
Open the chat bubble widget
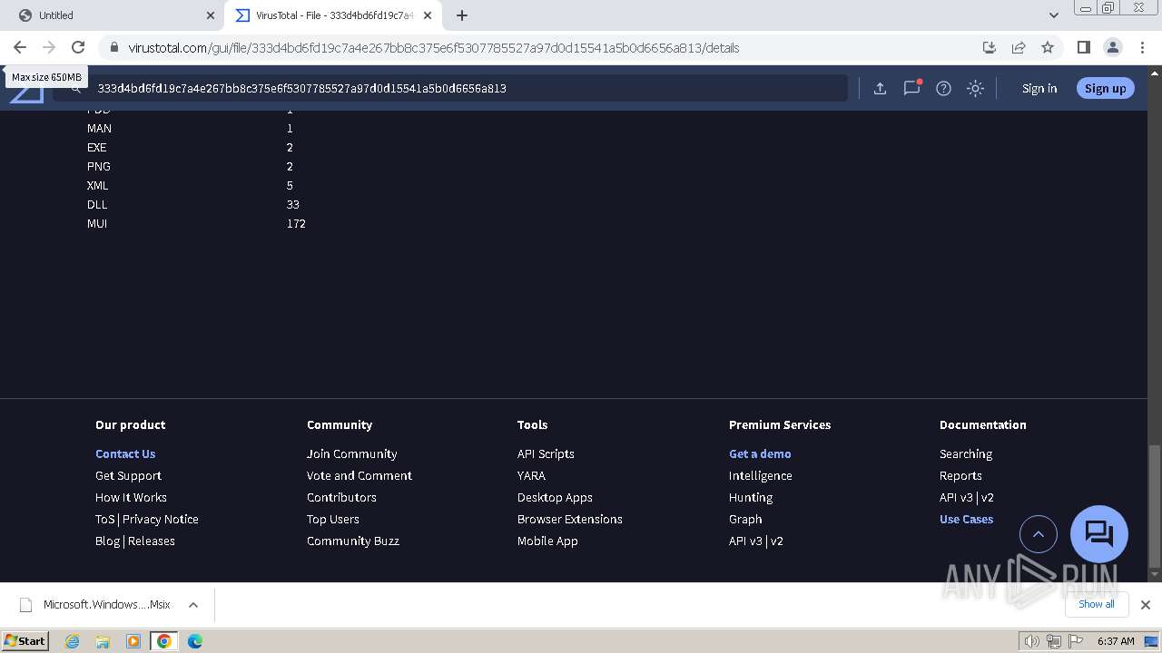click(x=1099, y=533)
